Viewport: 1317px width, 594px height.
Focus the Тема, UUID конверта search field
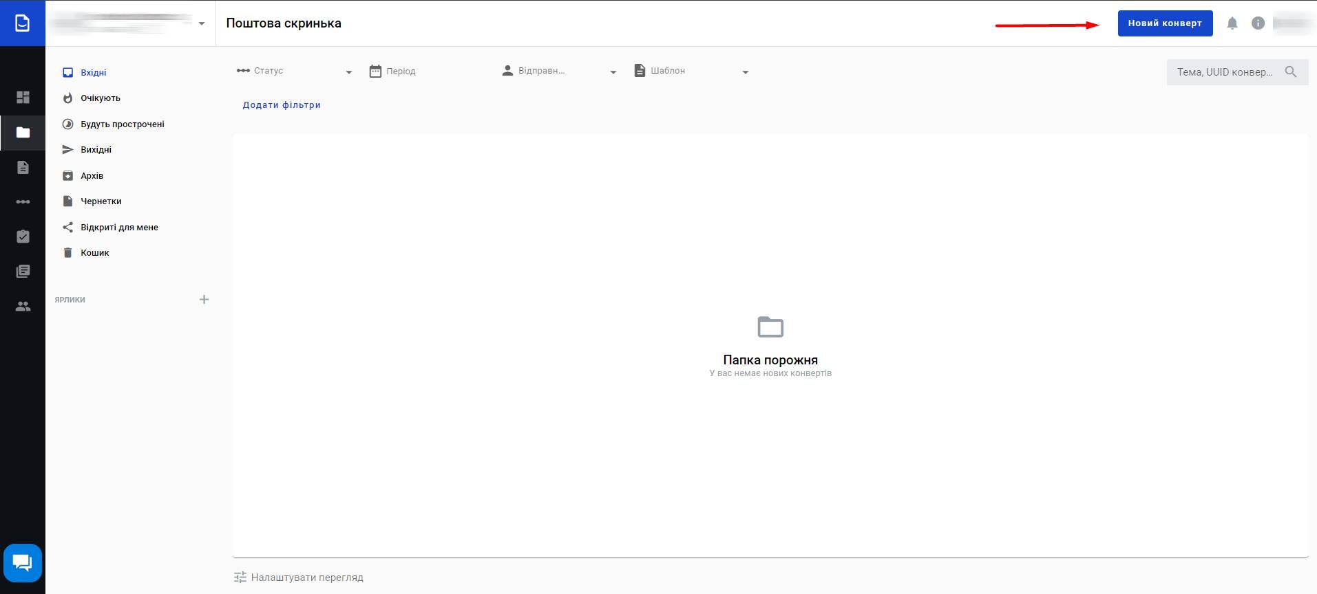pos(1237,71)
